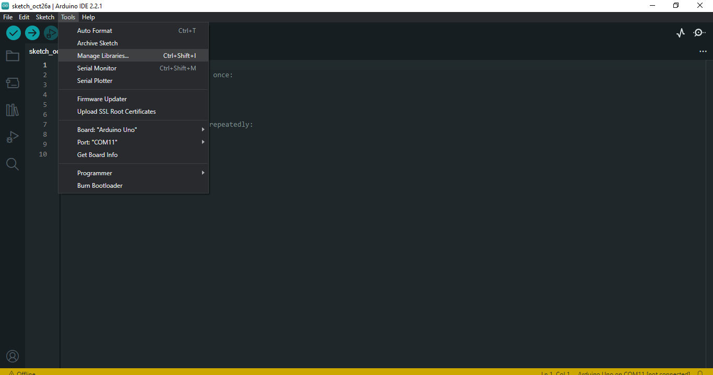Open the Sketchbook folder panel

click(13, 55)
